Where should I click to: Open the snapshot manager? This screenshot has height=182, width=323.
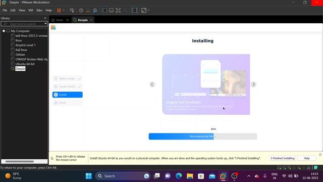95,10
